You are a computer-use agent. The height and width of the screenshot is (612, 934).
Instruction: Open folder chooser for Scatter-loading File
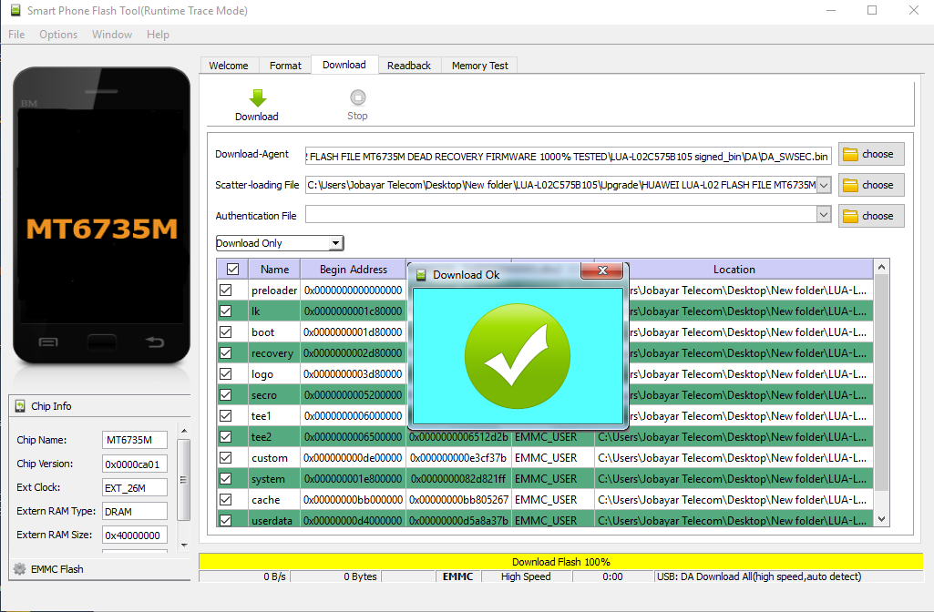tap(869, 185)
